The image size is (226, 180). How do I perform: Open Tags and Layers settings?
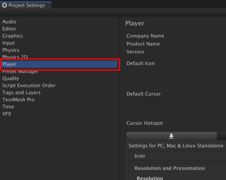[x=21, y=93]
